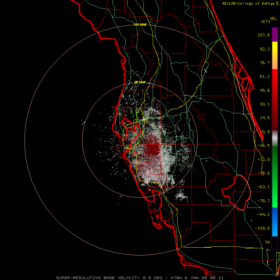The width and height of the screenshot is (280, 280).
Task: Click the -63.1 legend value
Action: pos(264,187)
